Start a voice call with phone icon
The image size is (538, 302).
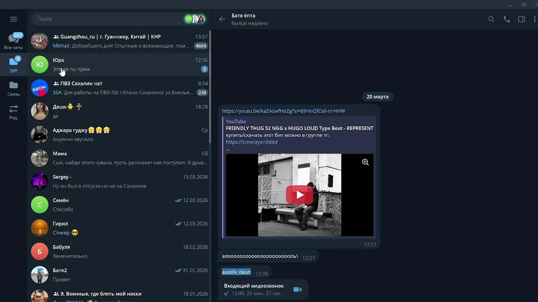click(506, 19)
